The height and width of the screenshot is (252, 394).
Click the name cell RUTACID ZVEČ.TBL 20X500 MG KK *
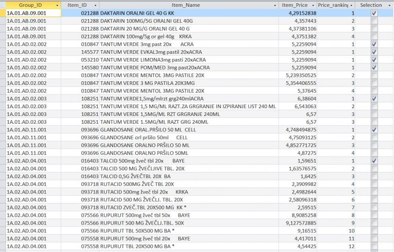(x=189, y=208)
